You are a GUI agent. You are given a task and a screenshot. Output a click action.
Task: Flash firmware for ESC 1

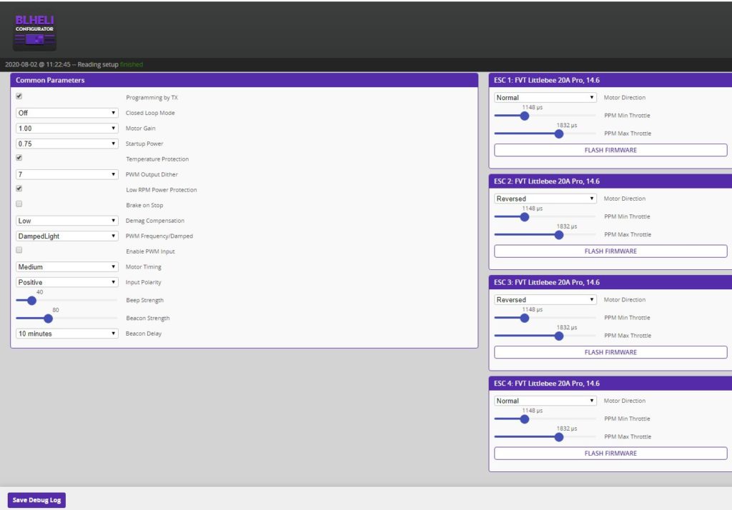610,150
